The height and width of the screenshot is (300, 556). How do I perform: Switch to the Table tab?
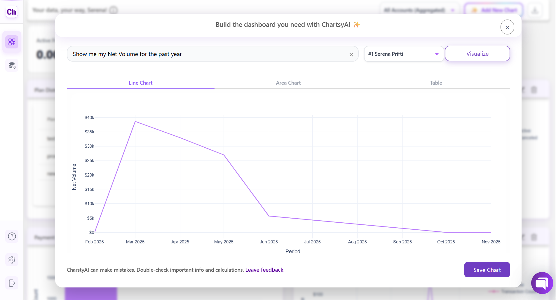(x=435, y=83)
